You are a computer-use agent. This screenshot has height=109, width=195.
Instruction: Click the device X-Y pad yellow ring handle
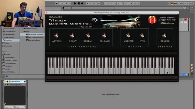click(5, 104)
